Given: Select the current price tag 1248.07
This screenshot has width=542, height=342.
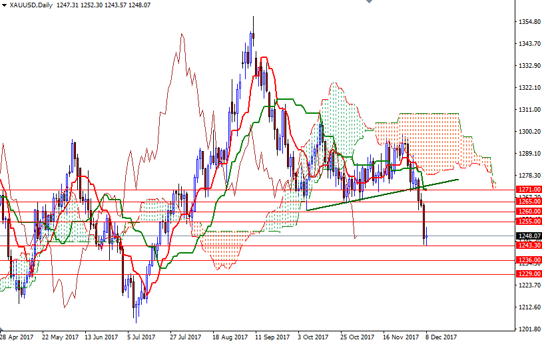Looking at the screenshot, I should click(x=529, y=236).
